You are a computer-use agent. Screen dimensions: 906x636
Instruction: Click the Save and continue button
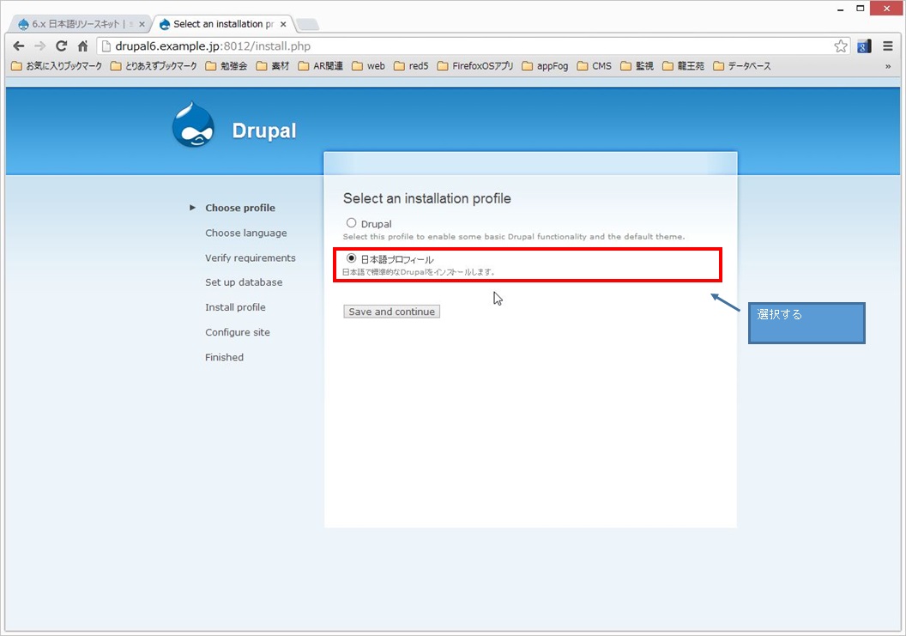point(392,312)
